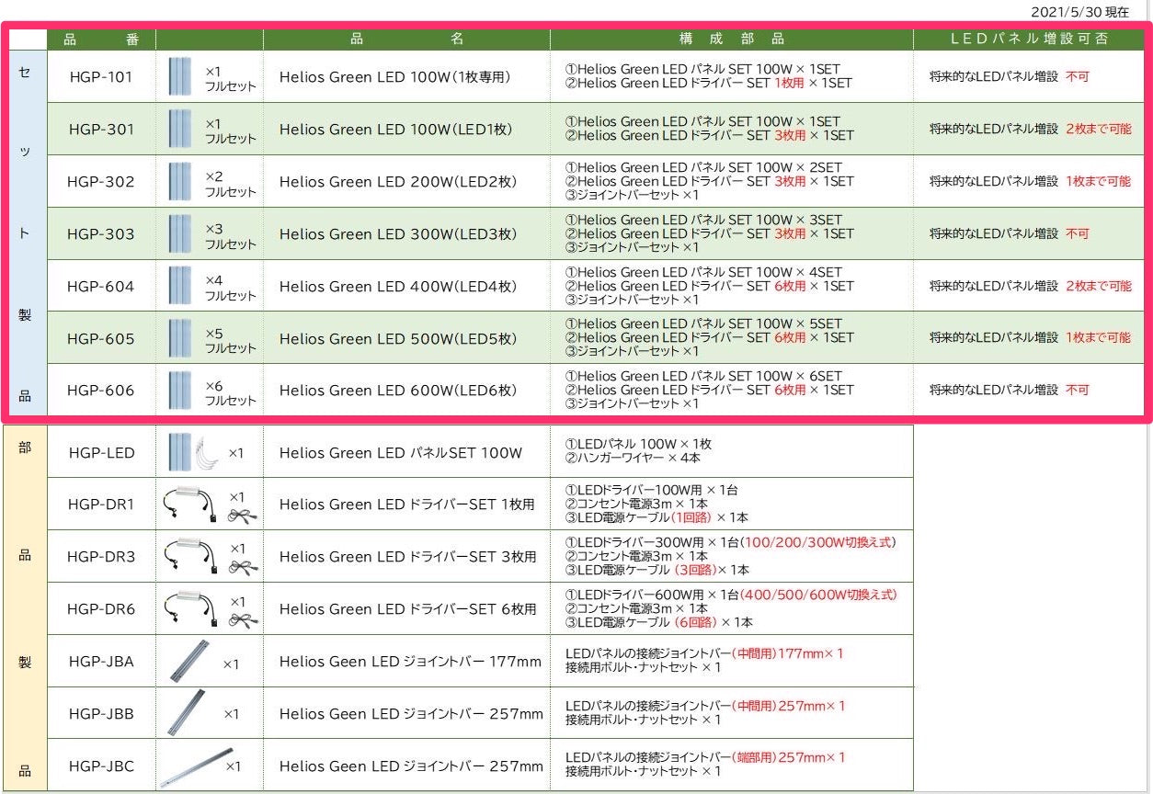1153x794 pixels.
Task: Click the joint bar image for HGP-JBC
Action: [x=193, y=766]
